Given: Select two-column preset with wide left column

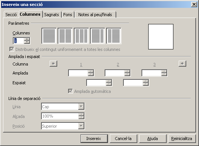Looking at the screenshot, I should point(97,36).
